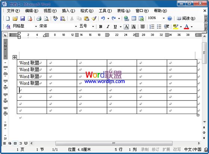Open highlight color dropdown arrow
The width and height of the screenshot is (209, 154).
181,27
